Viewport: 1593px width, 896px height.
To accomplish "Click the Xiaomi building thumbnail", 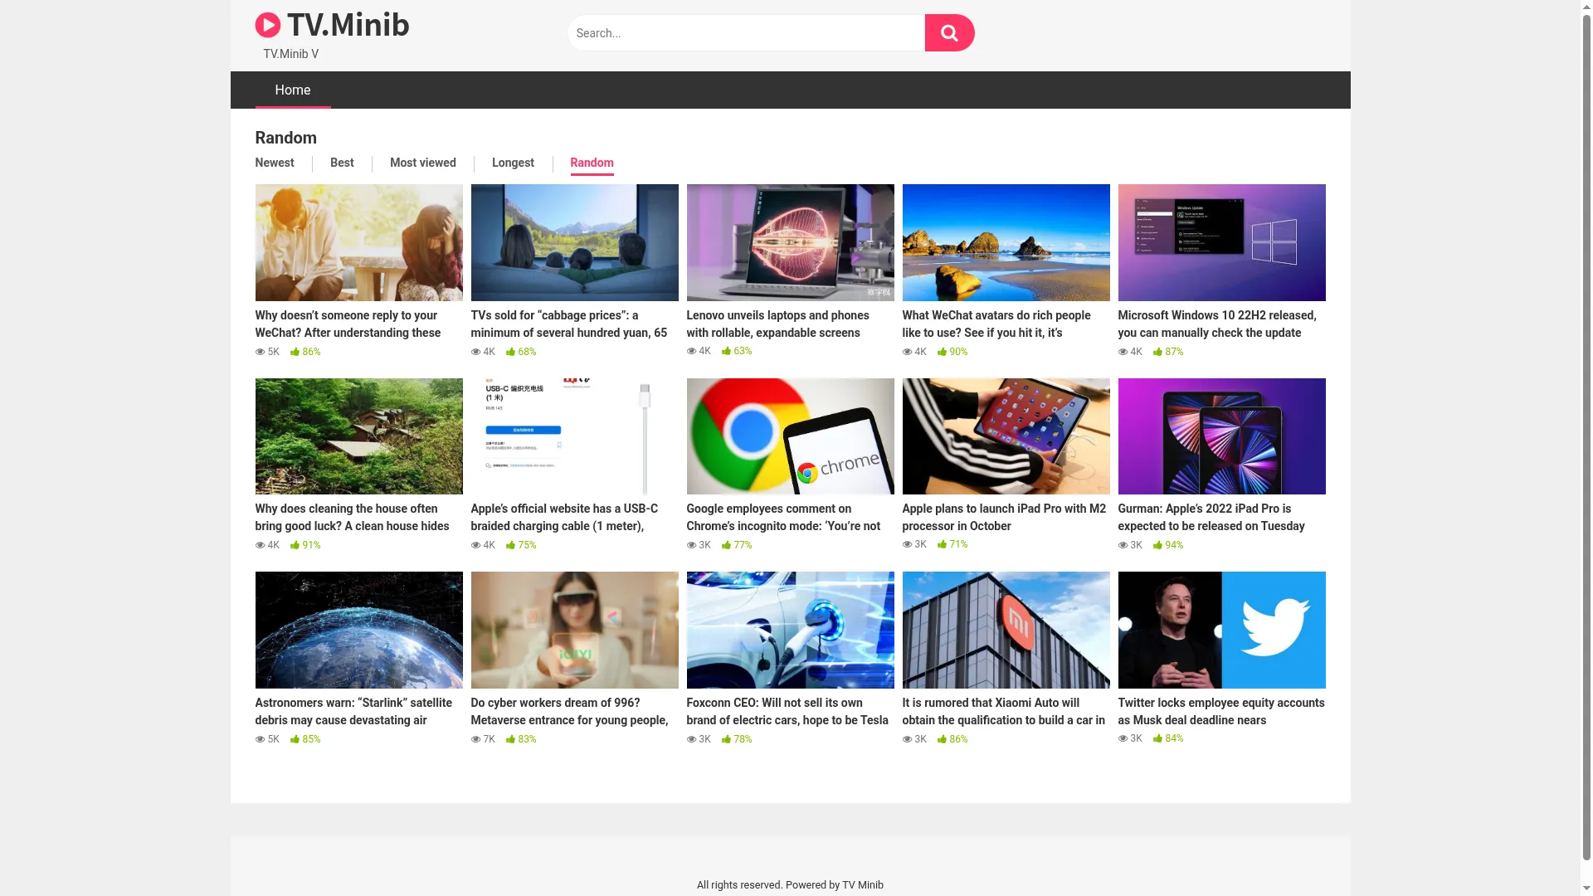I will pos(1006,630).
